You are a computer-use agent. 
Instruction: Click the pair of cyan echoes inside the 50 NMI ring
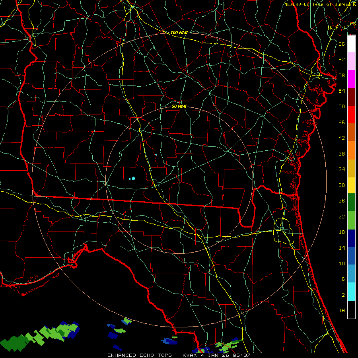point(132,178)
